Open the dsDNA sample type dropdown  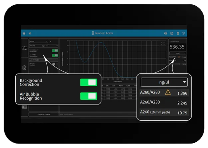point(39,41)
